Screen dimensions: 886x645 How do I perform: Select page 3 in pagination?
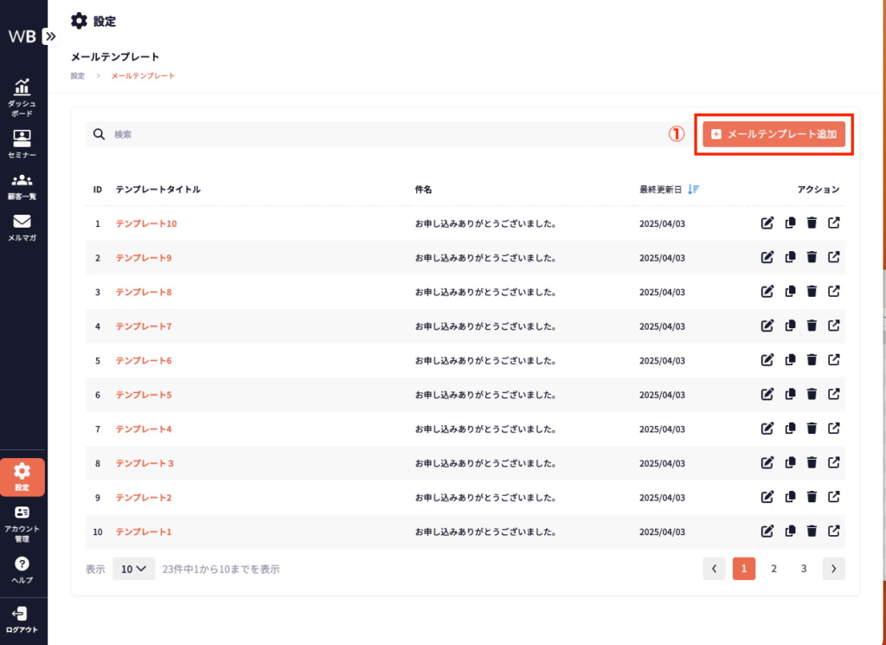(804, 569)
